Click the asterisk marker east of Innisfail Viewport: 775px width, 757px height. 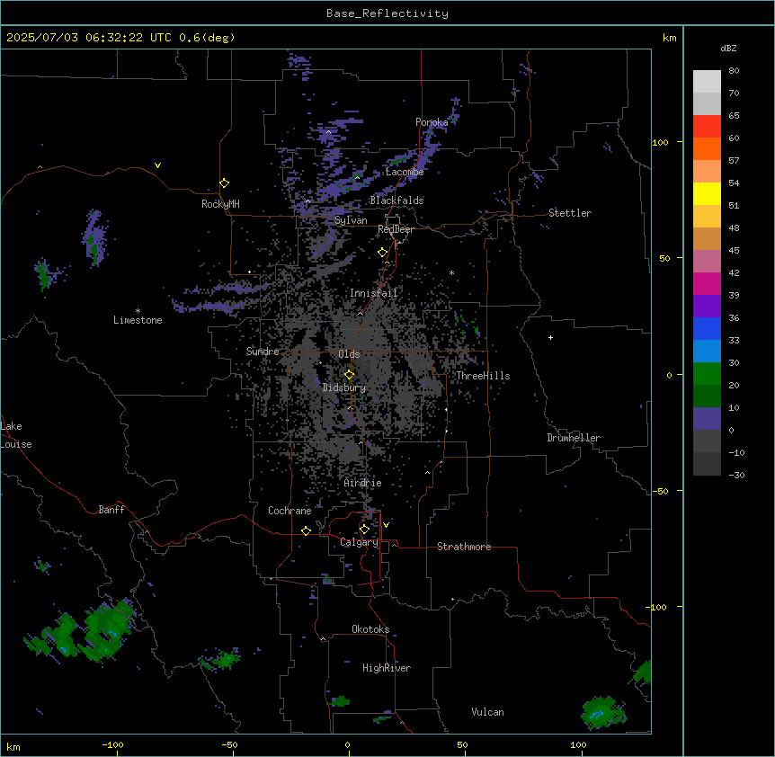click(451, 272)
